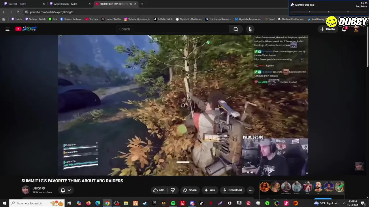369x207 pixels.
Task: Open taskbar clock showing 8:34 PM
Action: click(352, 203)
